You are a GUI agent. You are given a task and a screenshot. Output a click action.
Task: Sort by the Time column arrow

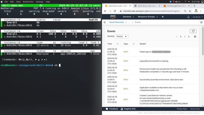click(x=118, y=44)
